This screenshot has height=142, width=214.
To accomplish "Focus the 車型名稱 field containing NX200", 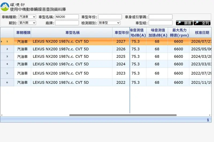I will coord(67,17).
